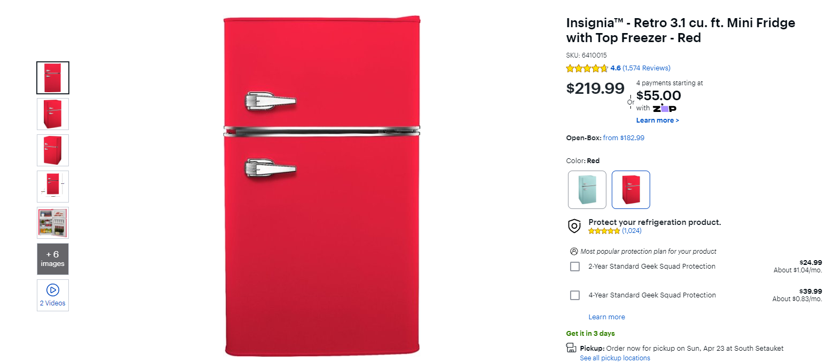Open the 1,574 Reviews link
This screenshot has height=363, width=837.
point(646,68)
